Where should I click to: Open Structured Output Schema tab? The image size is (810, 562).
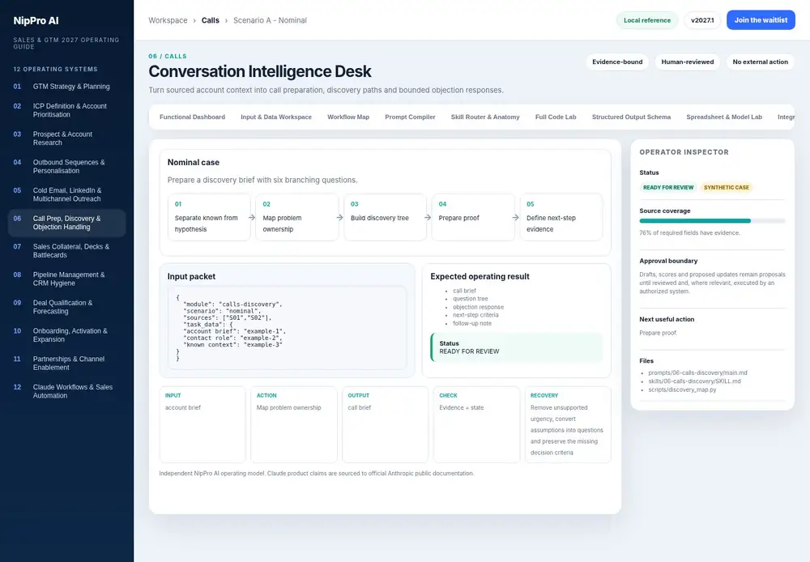(x=631, y=117)
